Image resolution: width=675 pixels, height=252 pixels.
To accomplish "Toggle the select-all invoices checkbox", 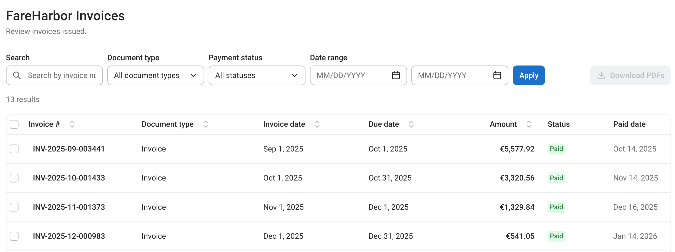I will click(14, 124).
